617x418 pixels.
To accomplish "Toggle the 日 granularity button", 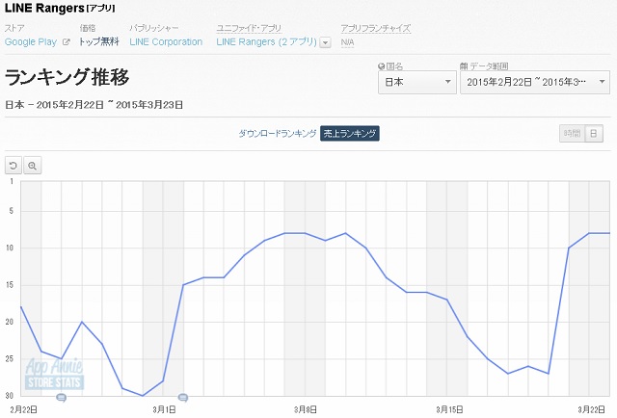I will click(x=593, y=133).
